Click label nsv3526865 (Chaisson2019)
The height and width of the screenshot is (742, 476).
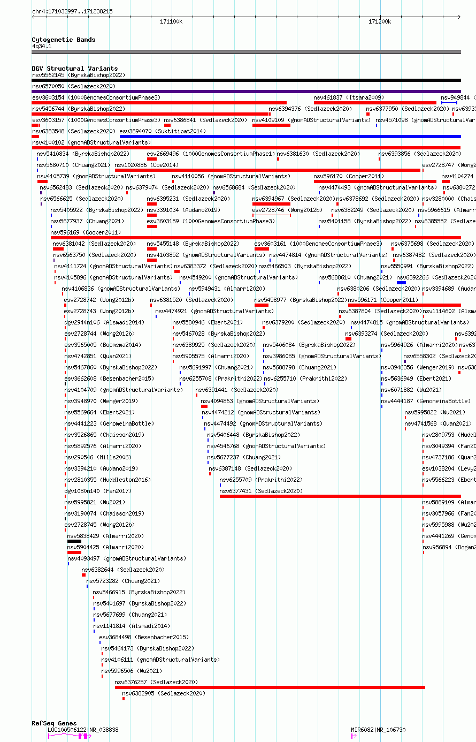coord(104,435)
